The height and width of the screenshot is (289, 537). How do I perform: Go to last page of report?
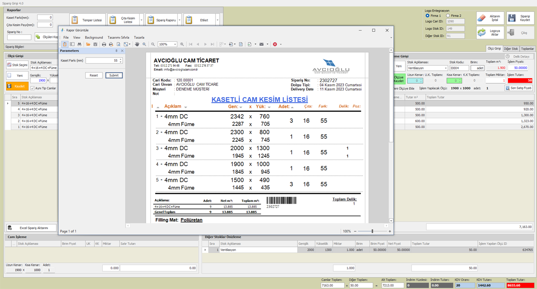[212, 44]
